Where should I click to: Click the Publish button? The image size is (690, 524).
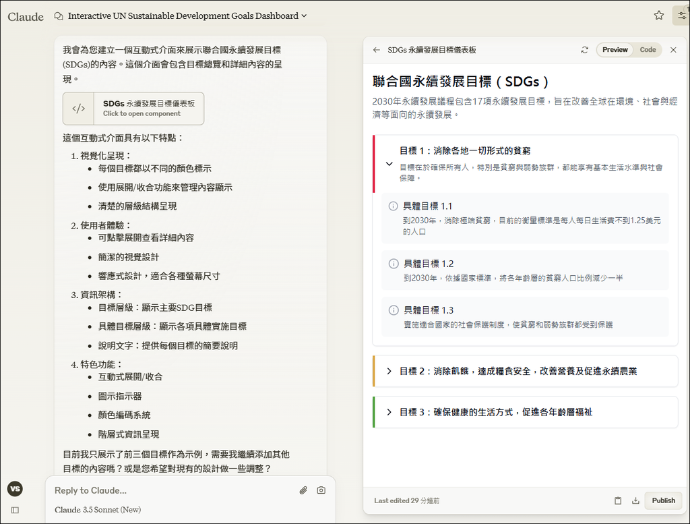[x=663, y=500]
